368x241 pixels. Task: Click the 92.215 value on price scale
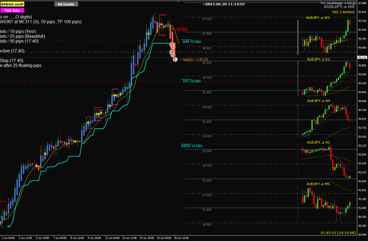(362, 172)
